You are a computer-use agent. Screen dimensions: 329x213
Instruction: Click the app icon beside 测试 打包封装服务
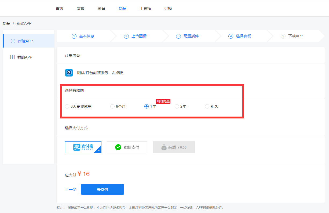click(69, 73)
